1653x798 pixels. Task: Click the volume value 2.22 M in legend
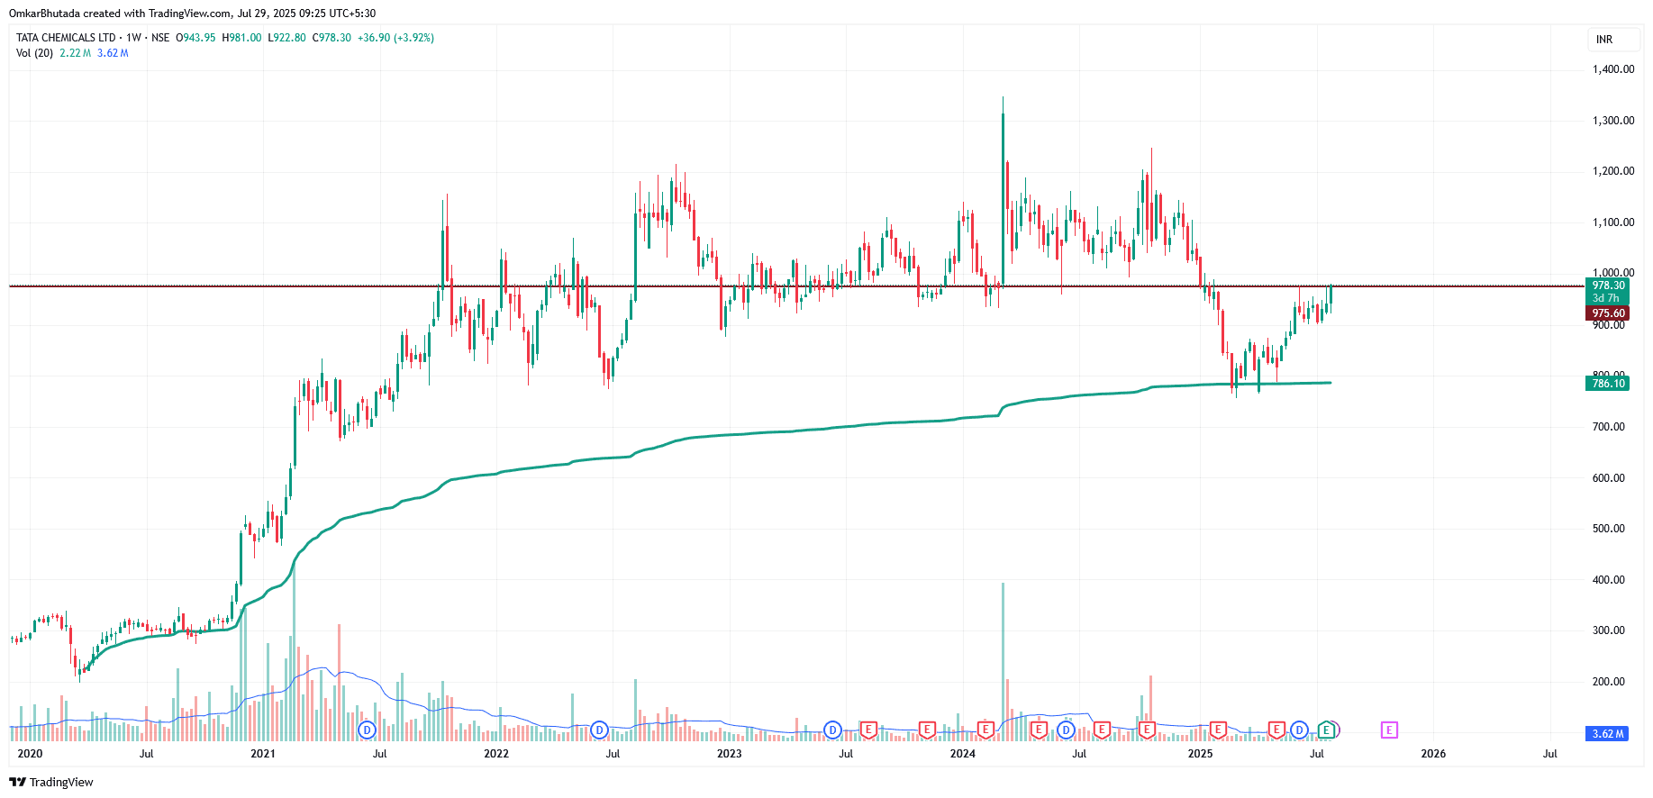point(76,53)
